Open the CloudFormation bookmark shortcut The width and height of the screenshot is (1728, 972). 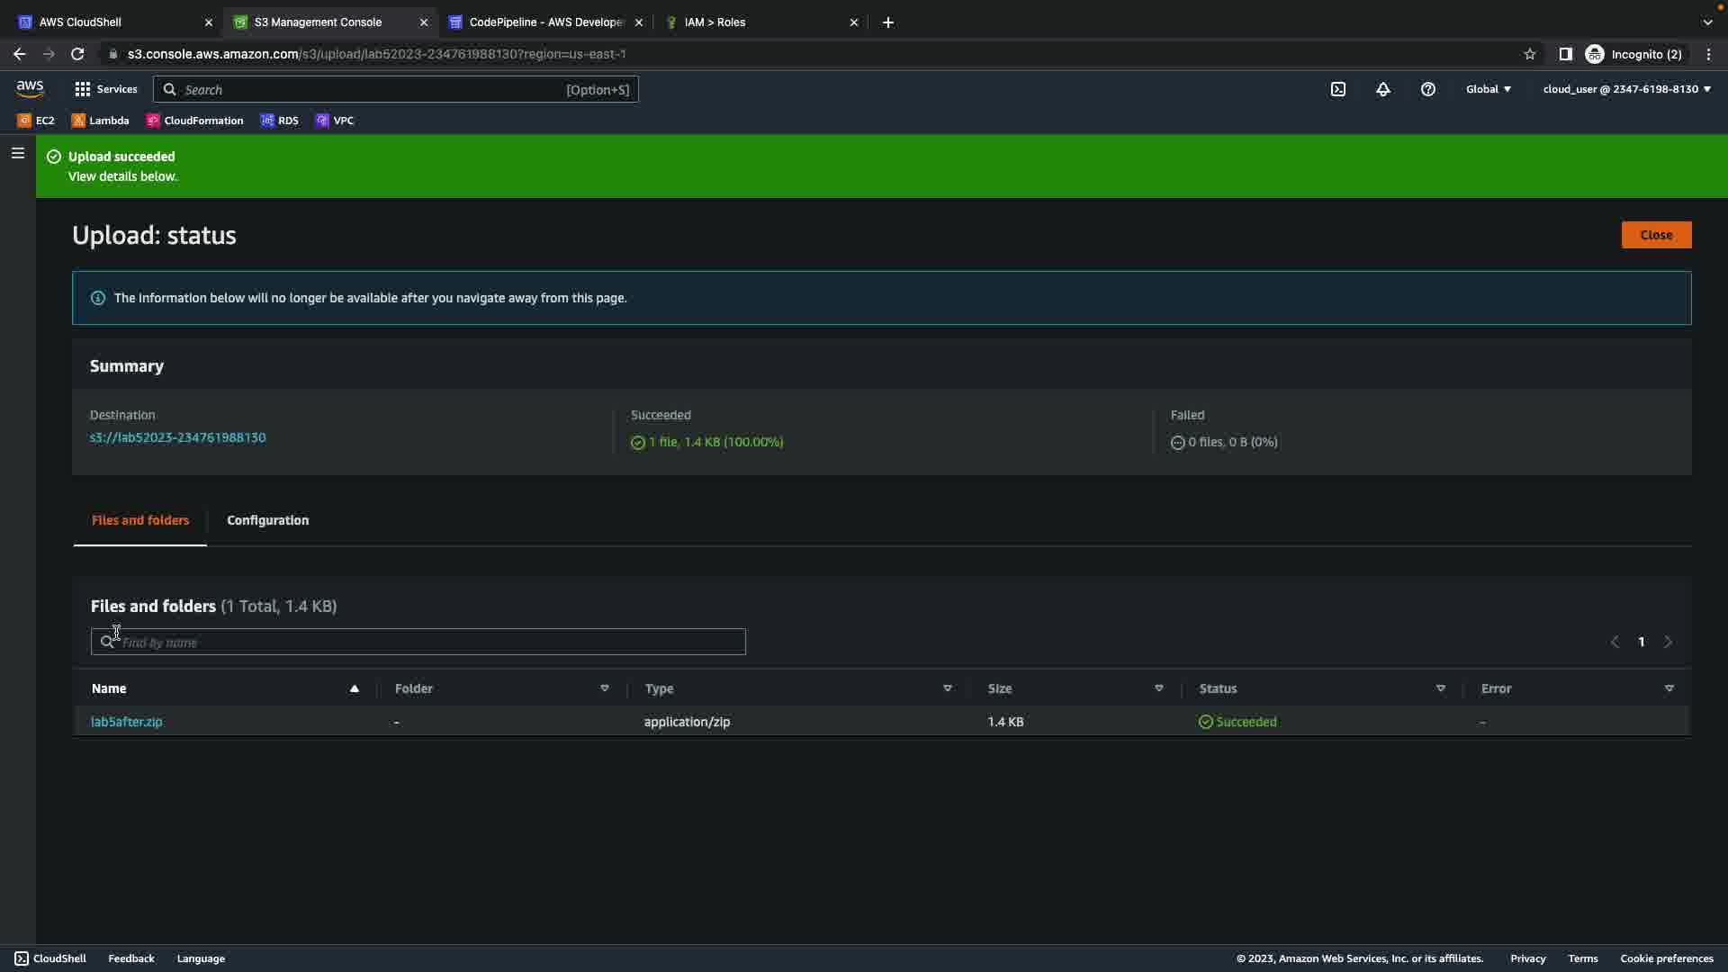tap(194, 121)
